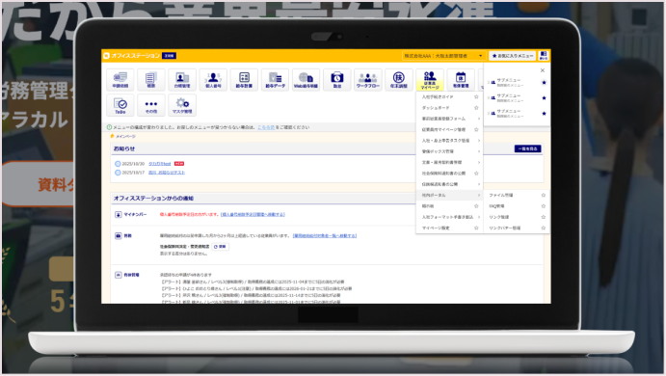Click the 一覧を見る button
Image resolution: width=666 pixels, height=376 pixels.
[528, 148]
